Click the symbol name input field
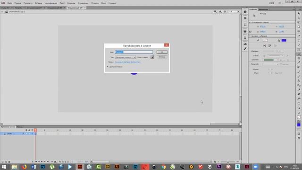This screenshot has width=302, height=170. tap(134, 52)
